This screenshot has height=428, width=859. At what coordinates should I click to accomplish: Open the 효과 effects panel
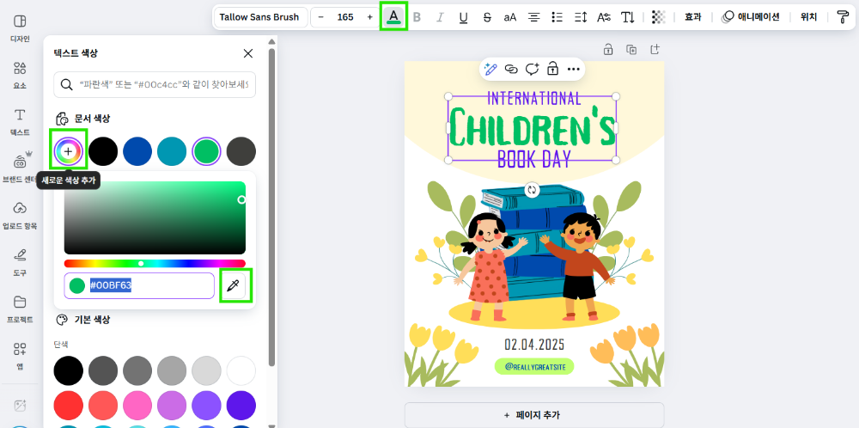(693, 17)
